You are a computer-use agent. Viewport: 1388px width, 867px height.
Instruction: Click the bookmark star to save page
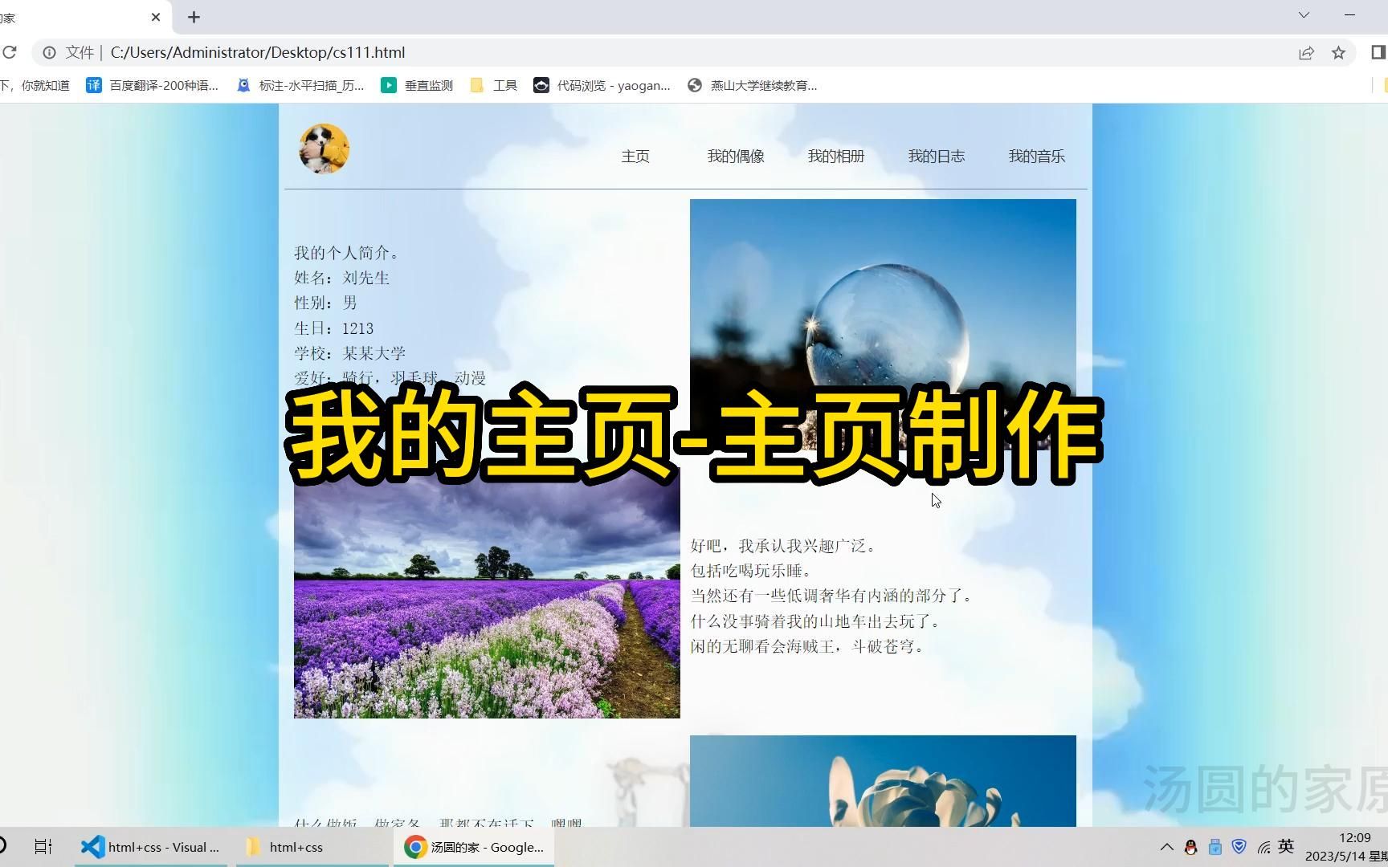pyautogui.click(x=1338, y=52)
